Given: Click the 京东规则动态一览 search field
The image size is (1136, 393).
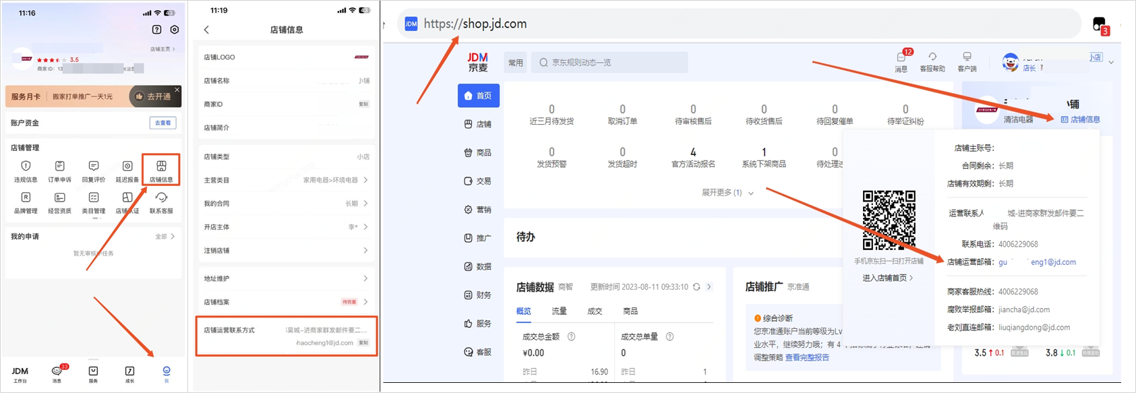Looking at the screenshot, I should 609,63.
